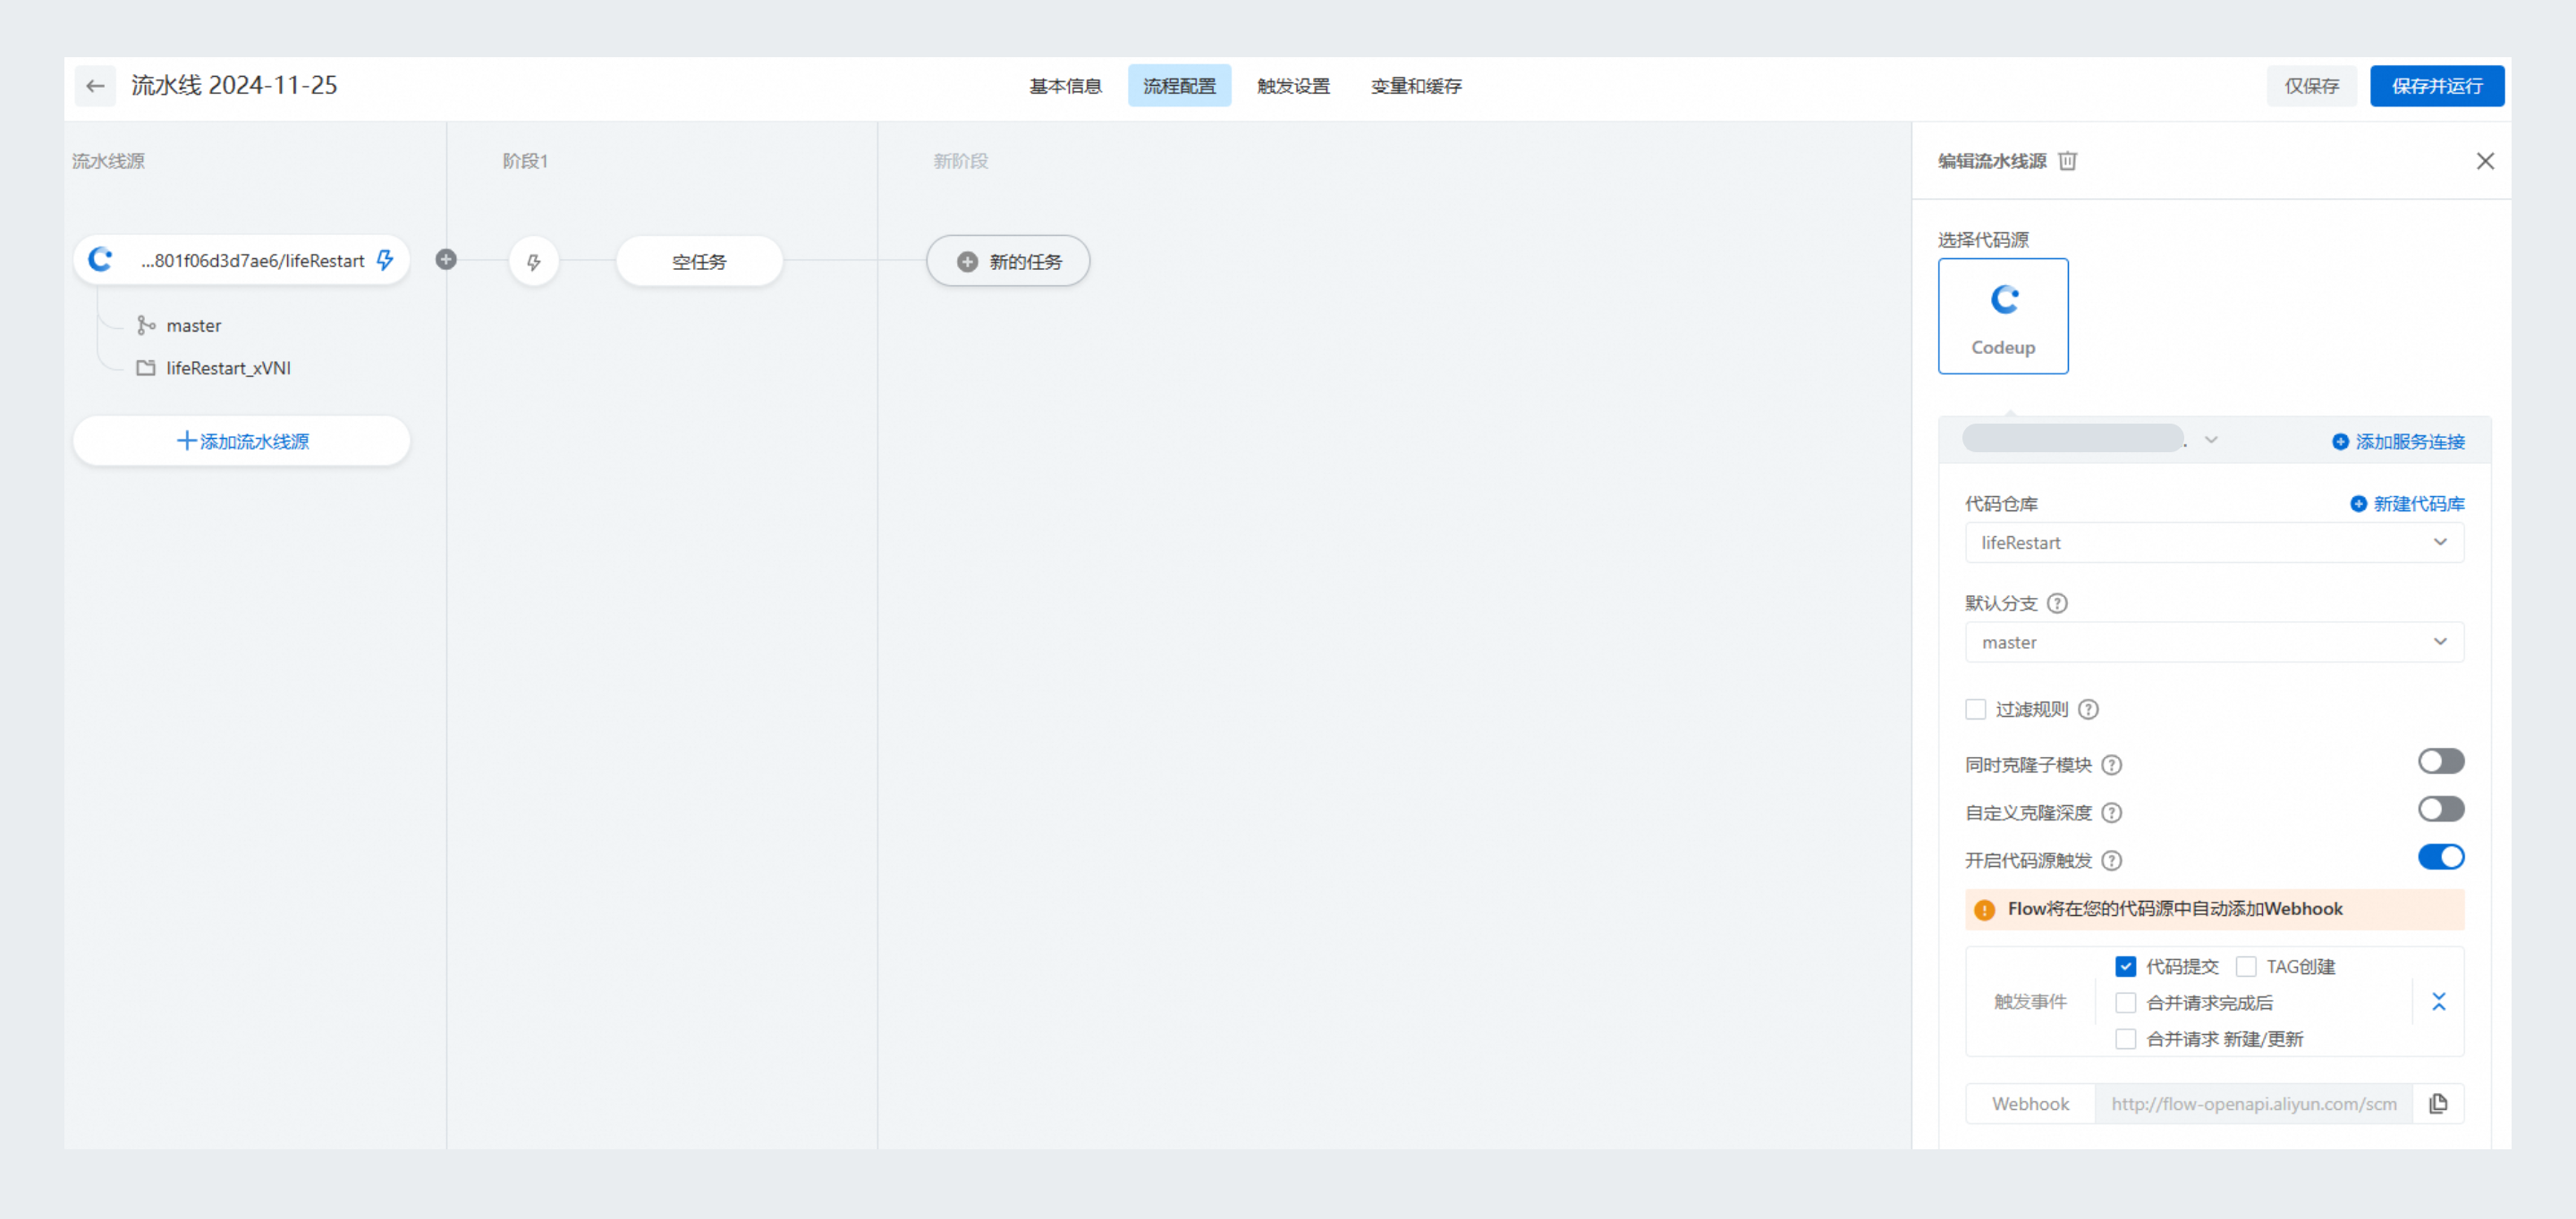Viewport: 2576px width, 1219px height.
Task: Switch to 基本信息 tab
Action: click(1065, 86)
